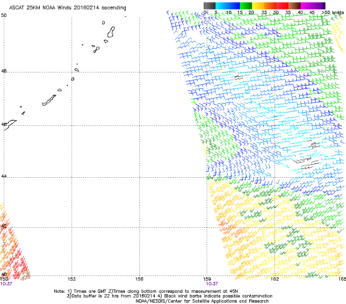The height and width of the screenshot is (304, 346).
Task: Click the '153' longitude axis label
Action: pyautogui.click(x=72, y=279)
